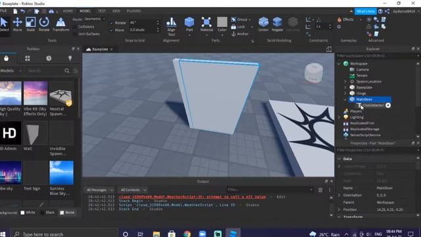Viewport: 421px width, 237px height.
Task: Select the Transform tool
Action: 61,24
